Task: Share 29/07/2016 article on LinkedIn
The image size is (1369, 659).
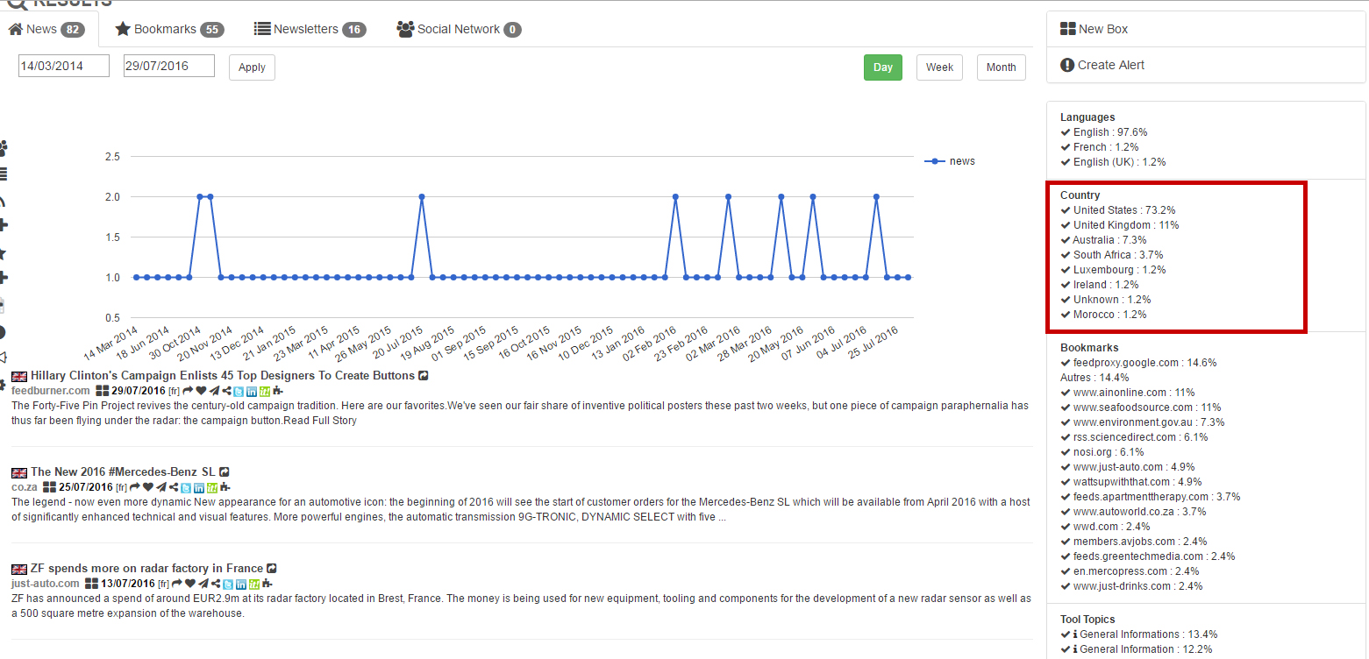Action: [x=252, y=392]
